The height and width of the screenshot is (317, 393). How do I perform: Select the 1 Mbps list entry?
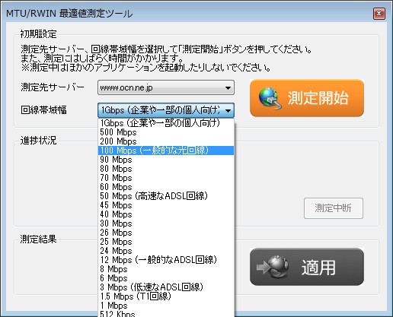(x=166, y=306)
